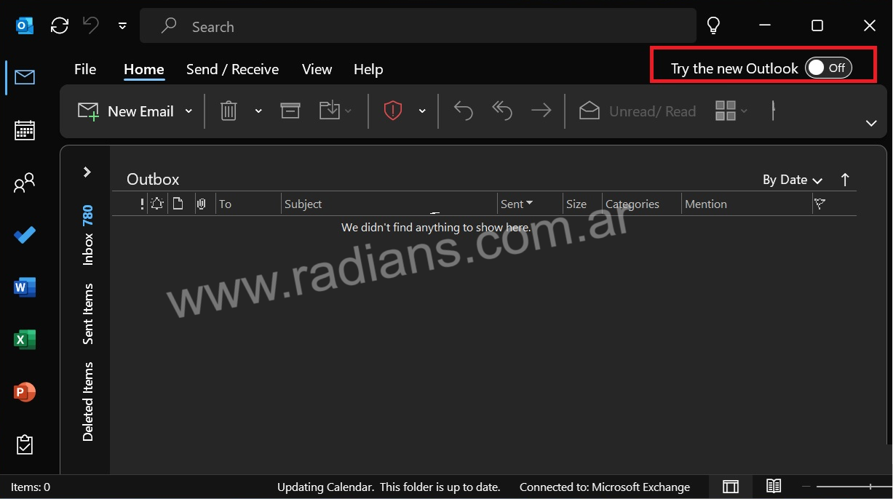The width and height of the screenshot is (893, 499).
Task: Open Word from the left sidebar
Action: coord(25,287)
